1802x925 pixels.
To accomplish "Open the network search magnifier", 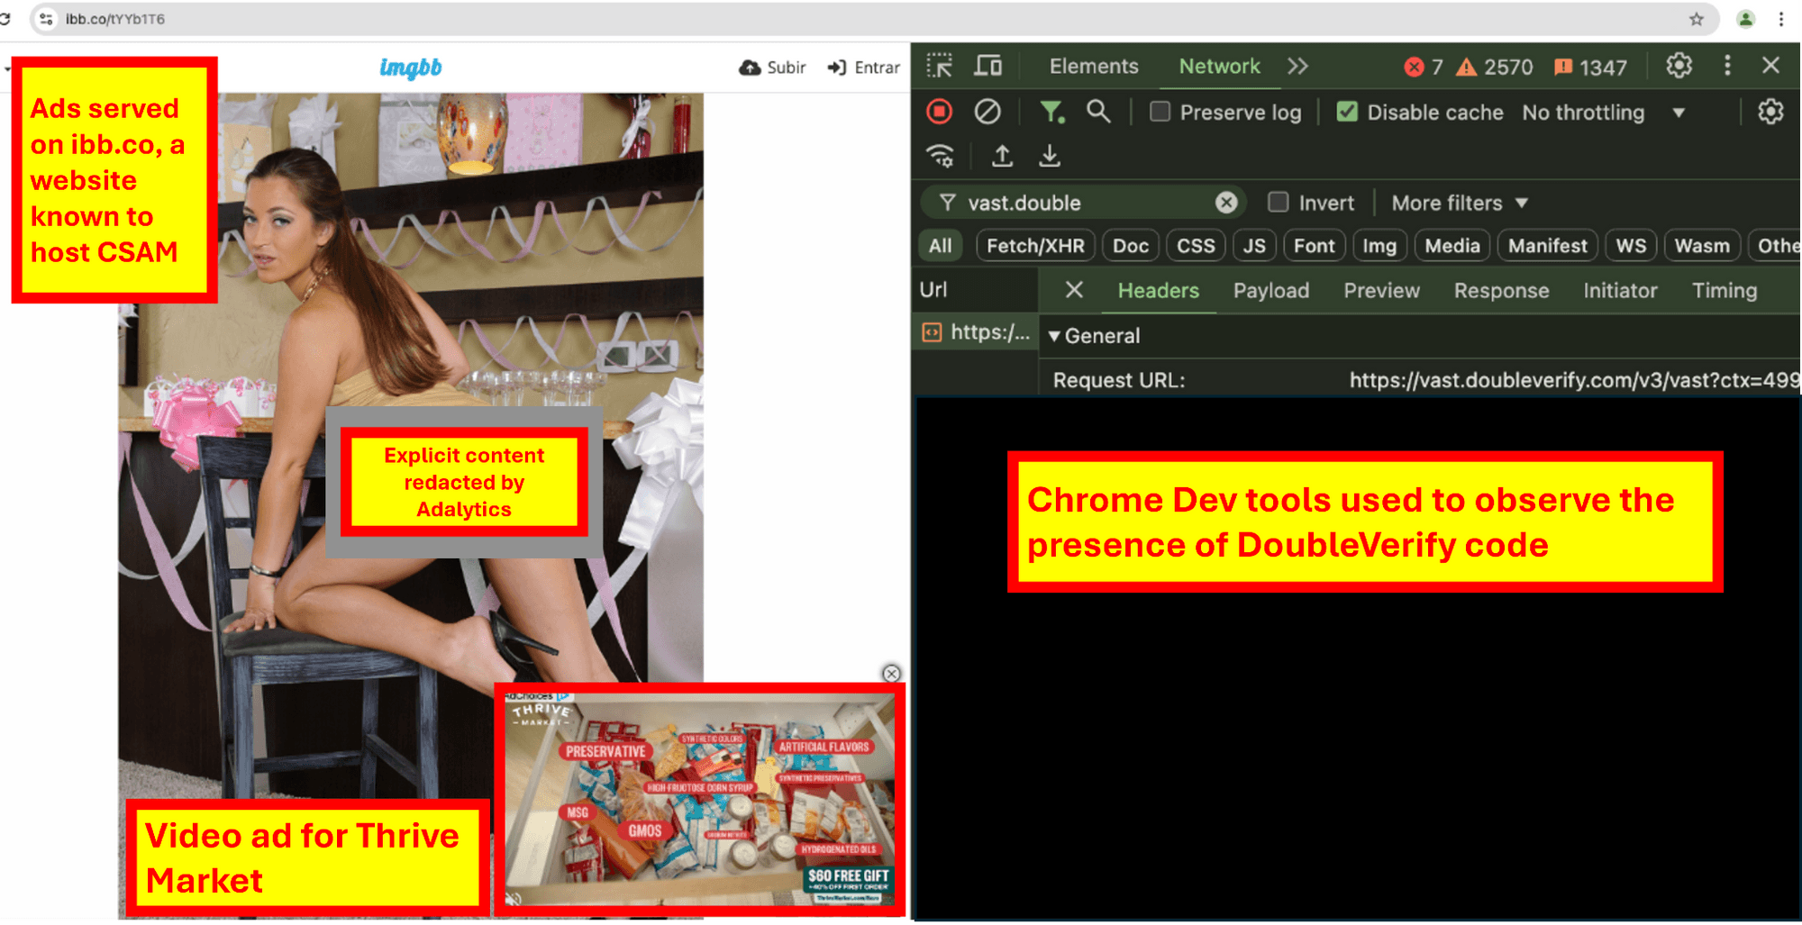I will tap(1097, 112).
